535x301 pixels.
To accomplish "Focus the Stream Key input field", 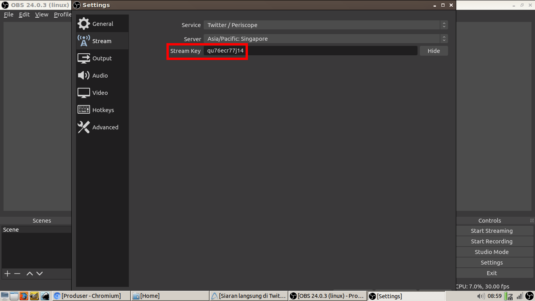I will point(310,51).
